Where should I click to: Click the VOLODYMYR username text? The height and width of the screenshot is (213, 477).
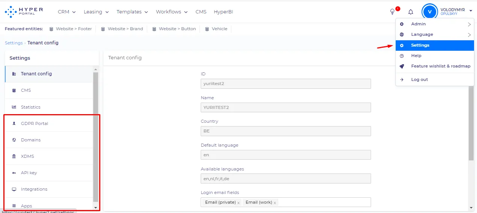[452, 10]
